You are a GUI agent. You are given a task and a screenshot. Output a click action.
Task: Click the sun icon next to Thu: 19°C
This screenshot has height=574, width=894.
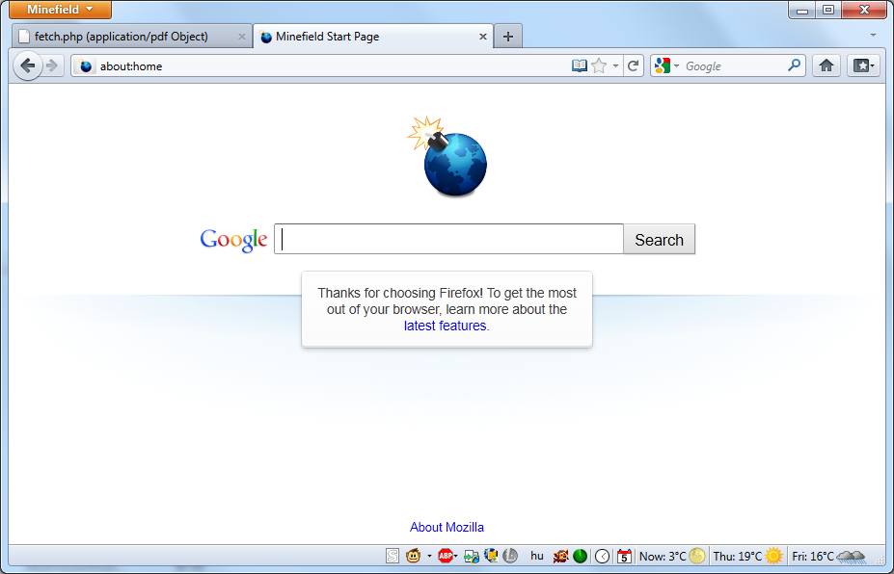[774, 555]
